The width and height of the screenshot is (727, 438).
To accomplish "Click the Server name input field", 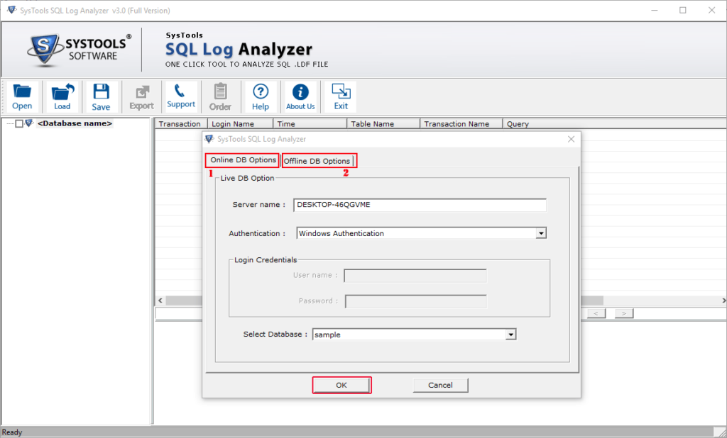I will [x=420, y=205].
